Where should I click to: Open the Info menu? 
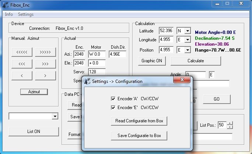(x=8, y=14)
